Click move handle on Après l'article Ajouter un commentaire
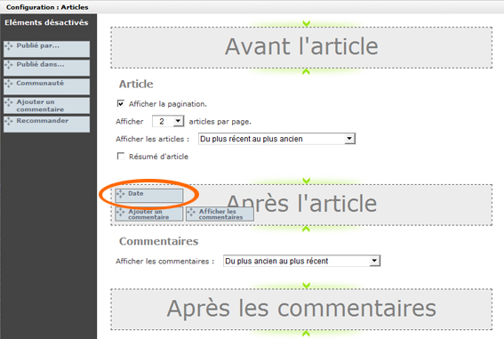The image size is (504, 339). pyautogui.click(x=121, y=212)
